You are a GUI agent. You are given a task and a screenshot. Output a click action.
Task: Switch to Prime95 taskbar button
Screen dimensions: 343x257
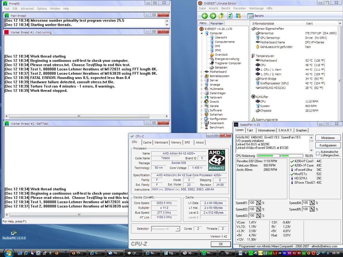click(x=208, y=253)
